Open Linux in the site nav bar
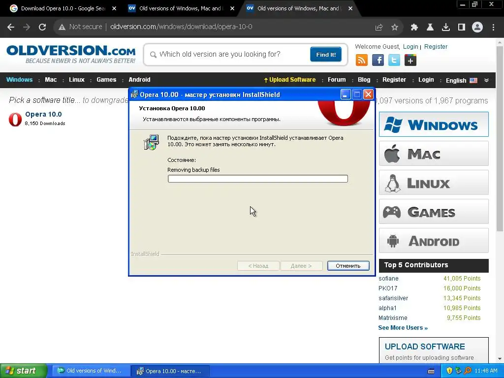 [77, 80]
